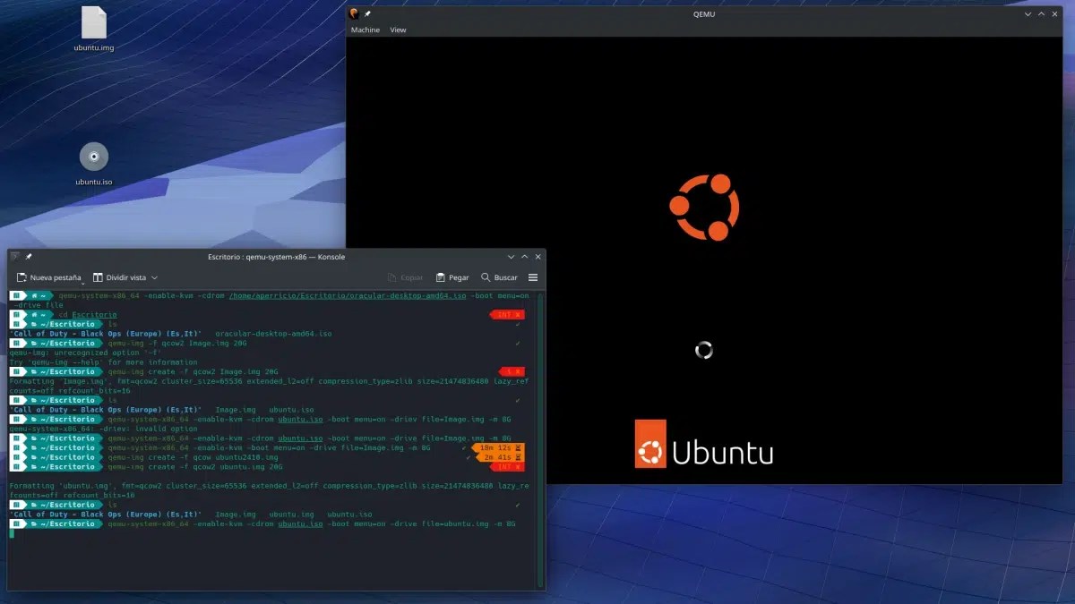Click the loading spinner in QEMU
1075x604 pixels.
pos(704,350)
